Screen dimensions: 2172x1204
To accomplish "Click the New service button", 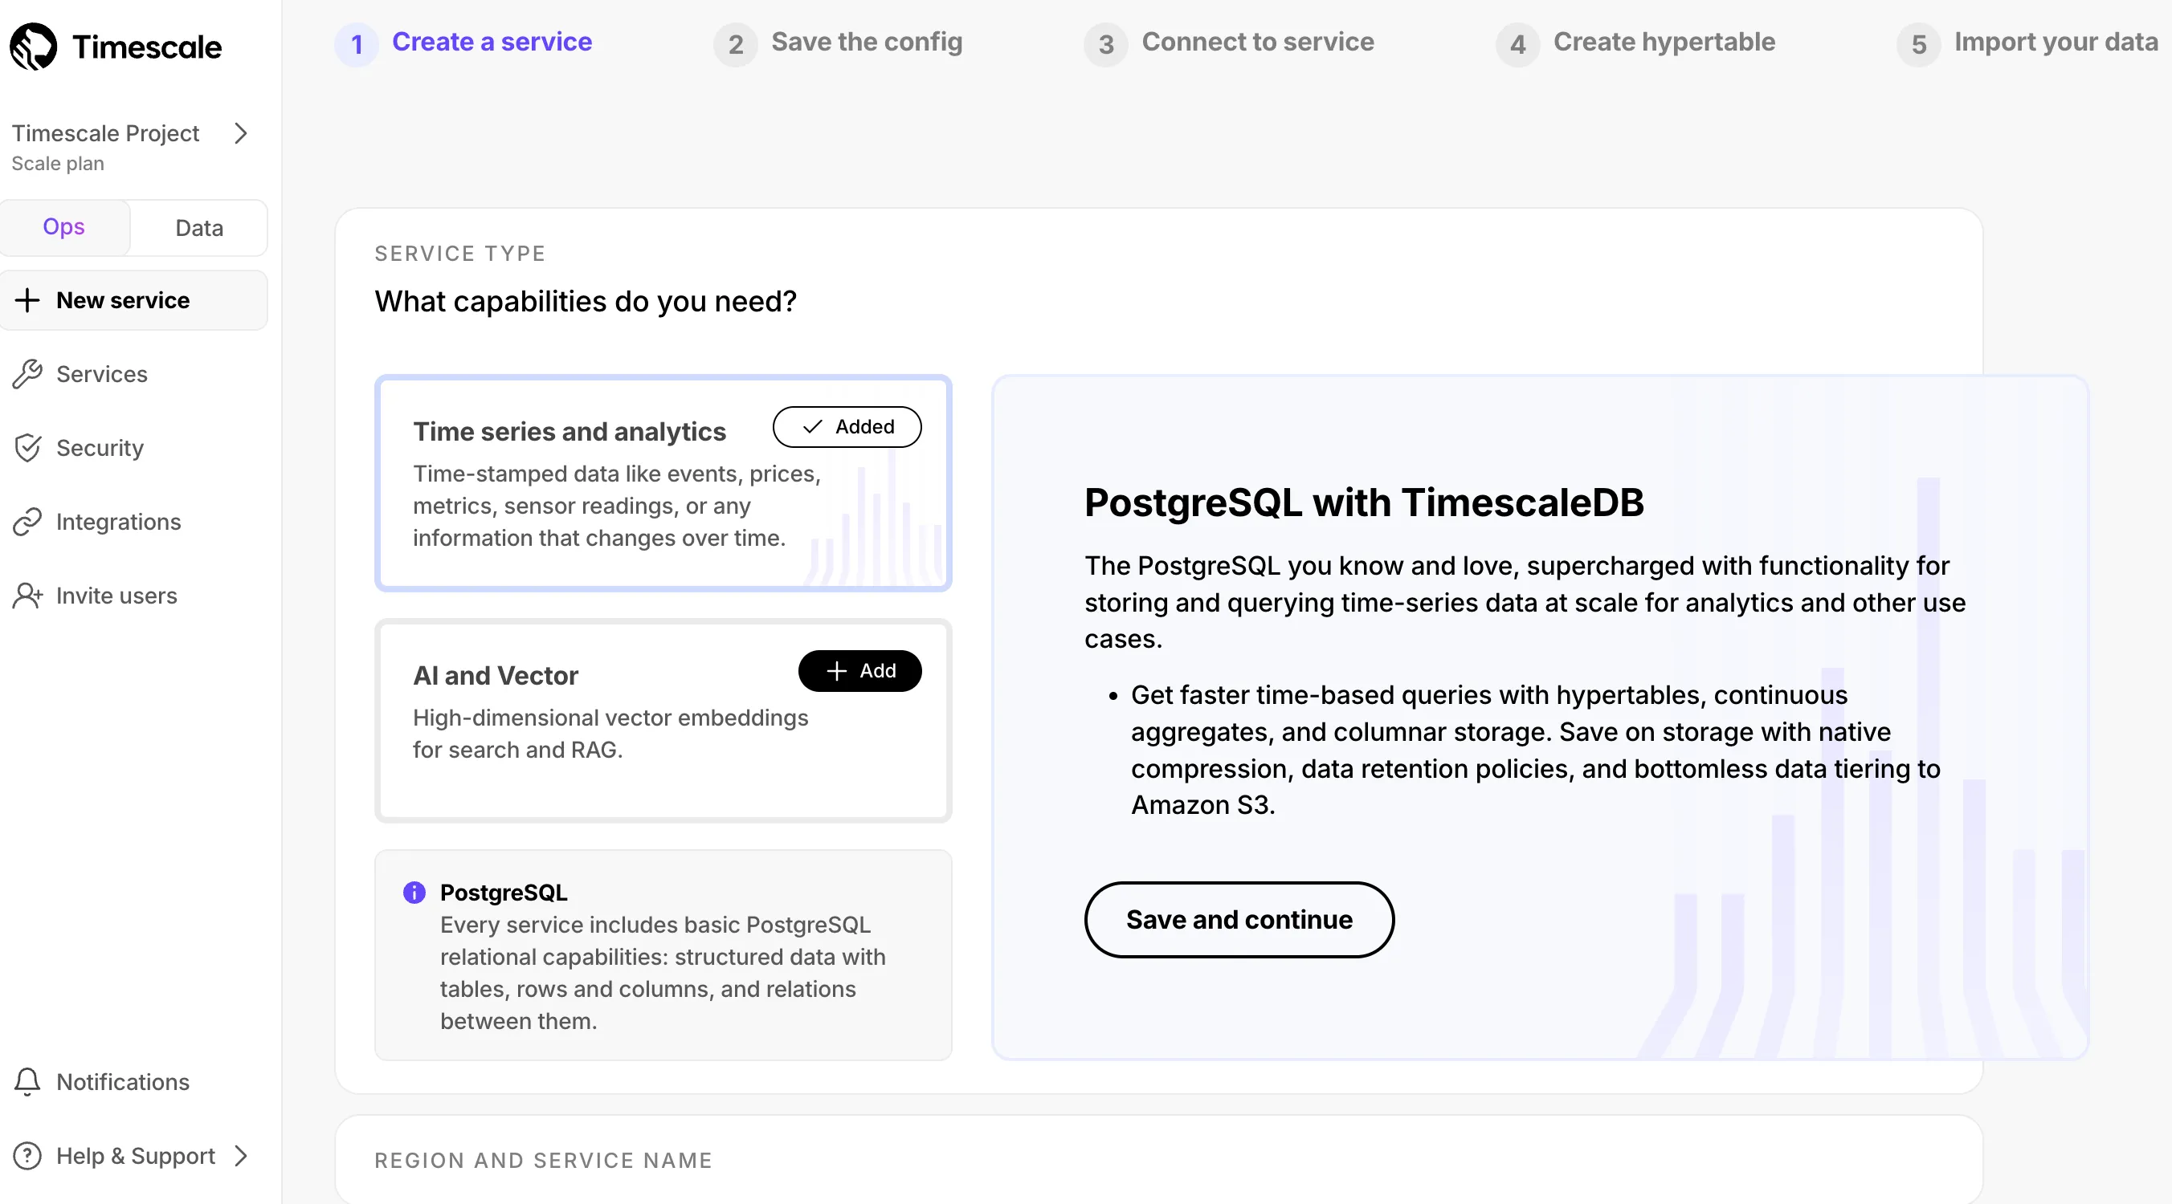I will pos(134,300).
